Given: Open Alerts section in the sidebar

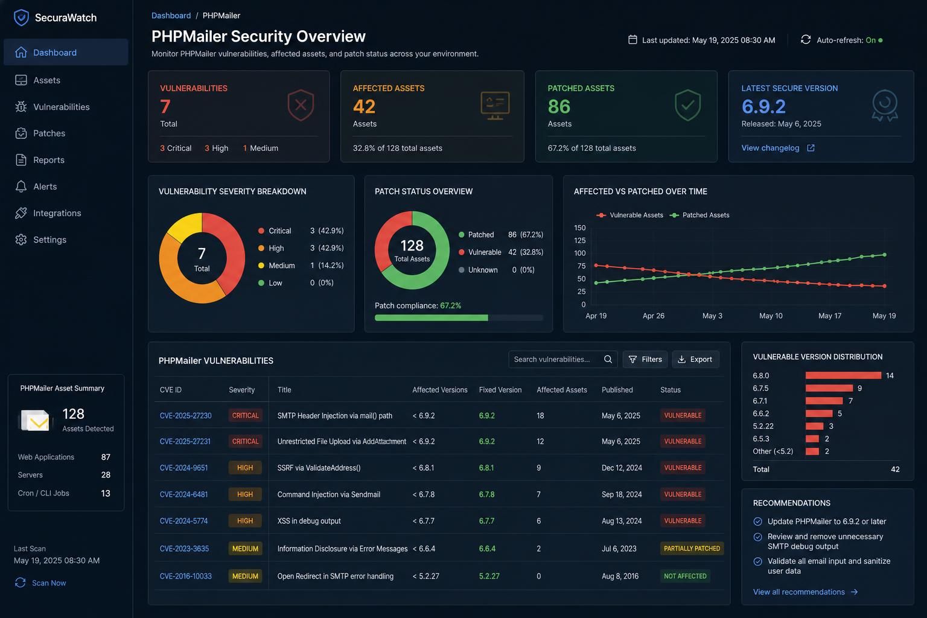Looking at the screenshot, I should pyautogui.click(x=66, y=186).
